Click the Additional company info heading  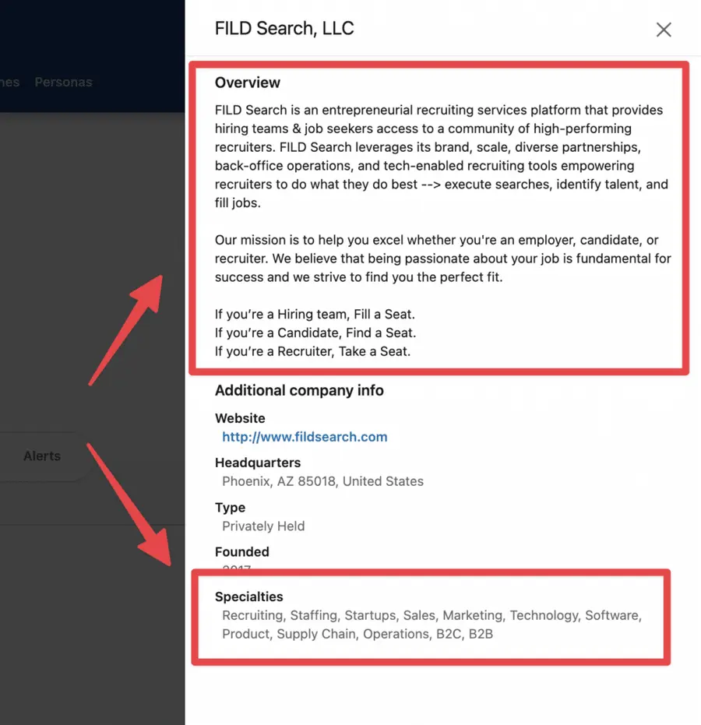point(299,390)
